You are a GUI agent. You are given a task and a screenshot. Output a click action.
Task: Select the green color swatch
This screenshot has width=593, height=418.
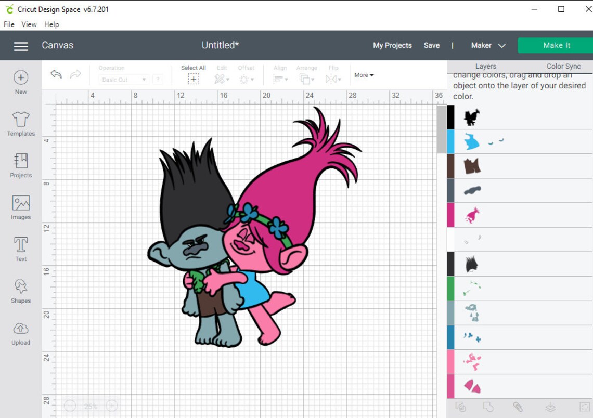pos(451,289)
